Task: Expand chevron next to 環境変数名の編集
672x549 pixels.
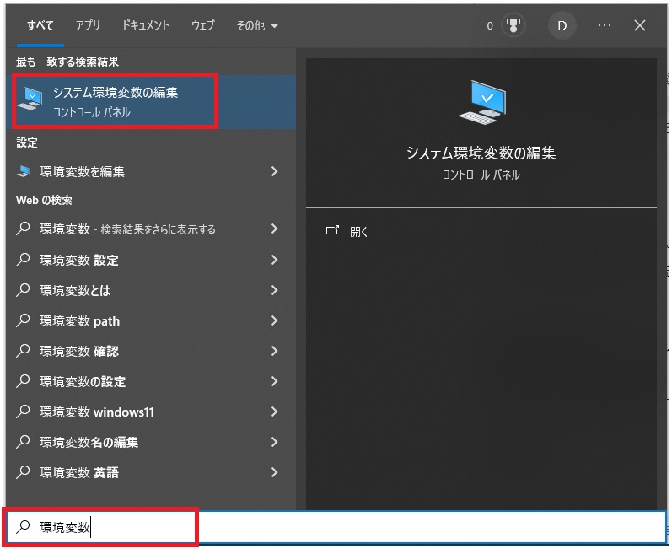Action: (x=275, y=442)
